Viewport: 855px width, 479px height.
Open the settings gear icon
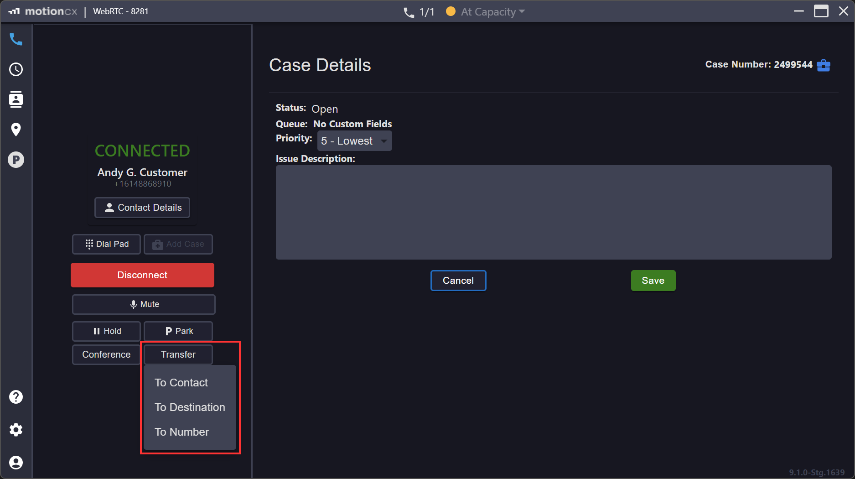click(x=16, y=430)
